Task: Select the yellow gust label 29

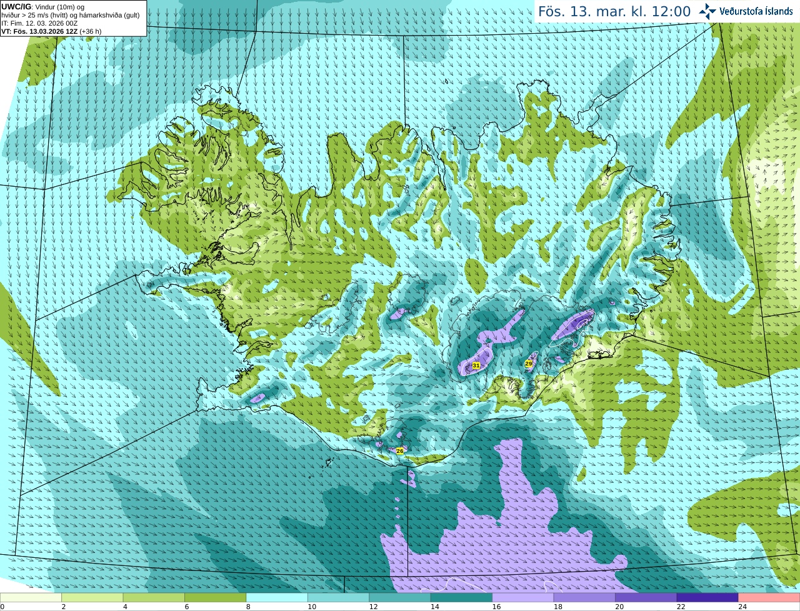Action: [528, 364]
